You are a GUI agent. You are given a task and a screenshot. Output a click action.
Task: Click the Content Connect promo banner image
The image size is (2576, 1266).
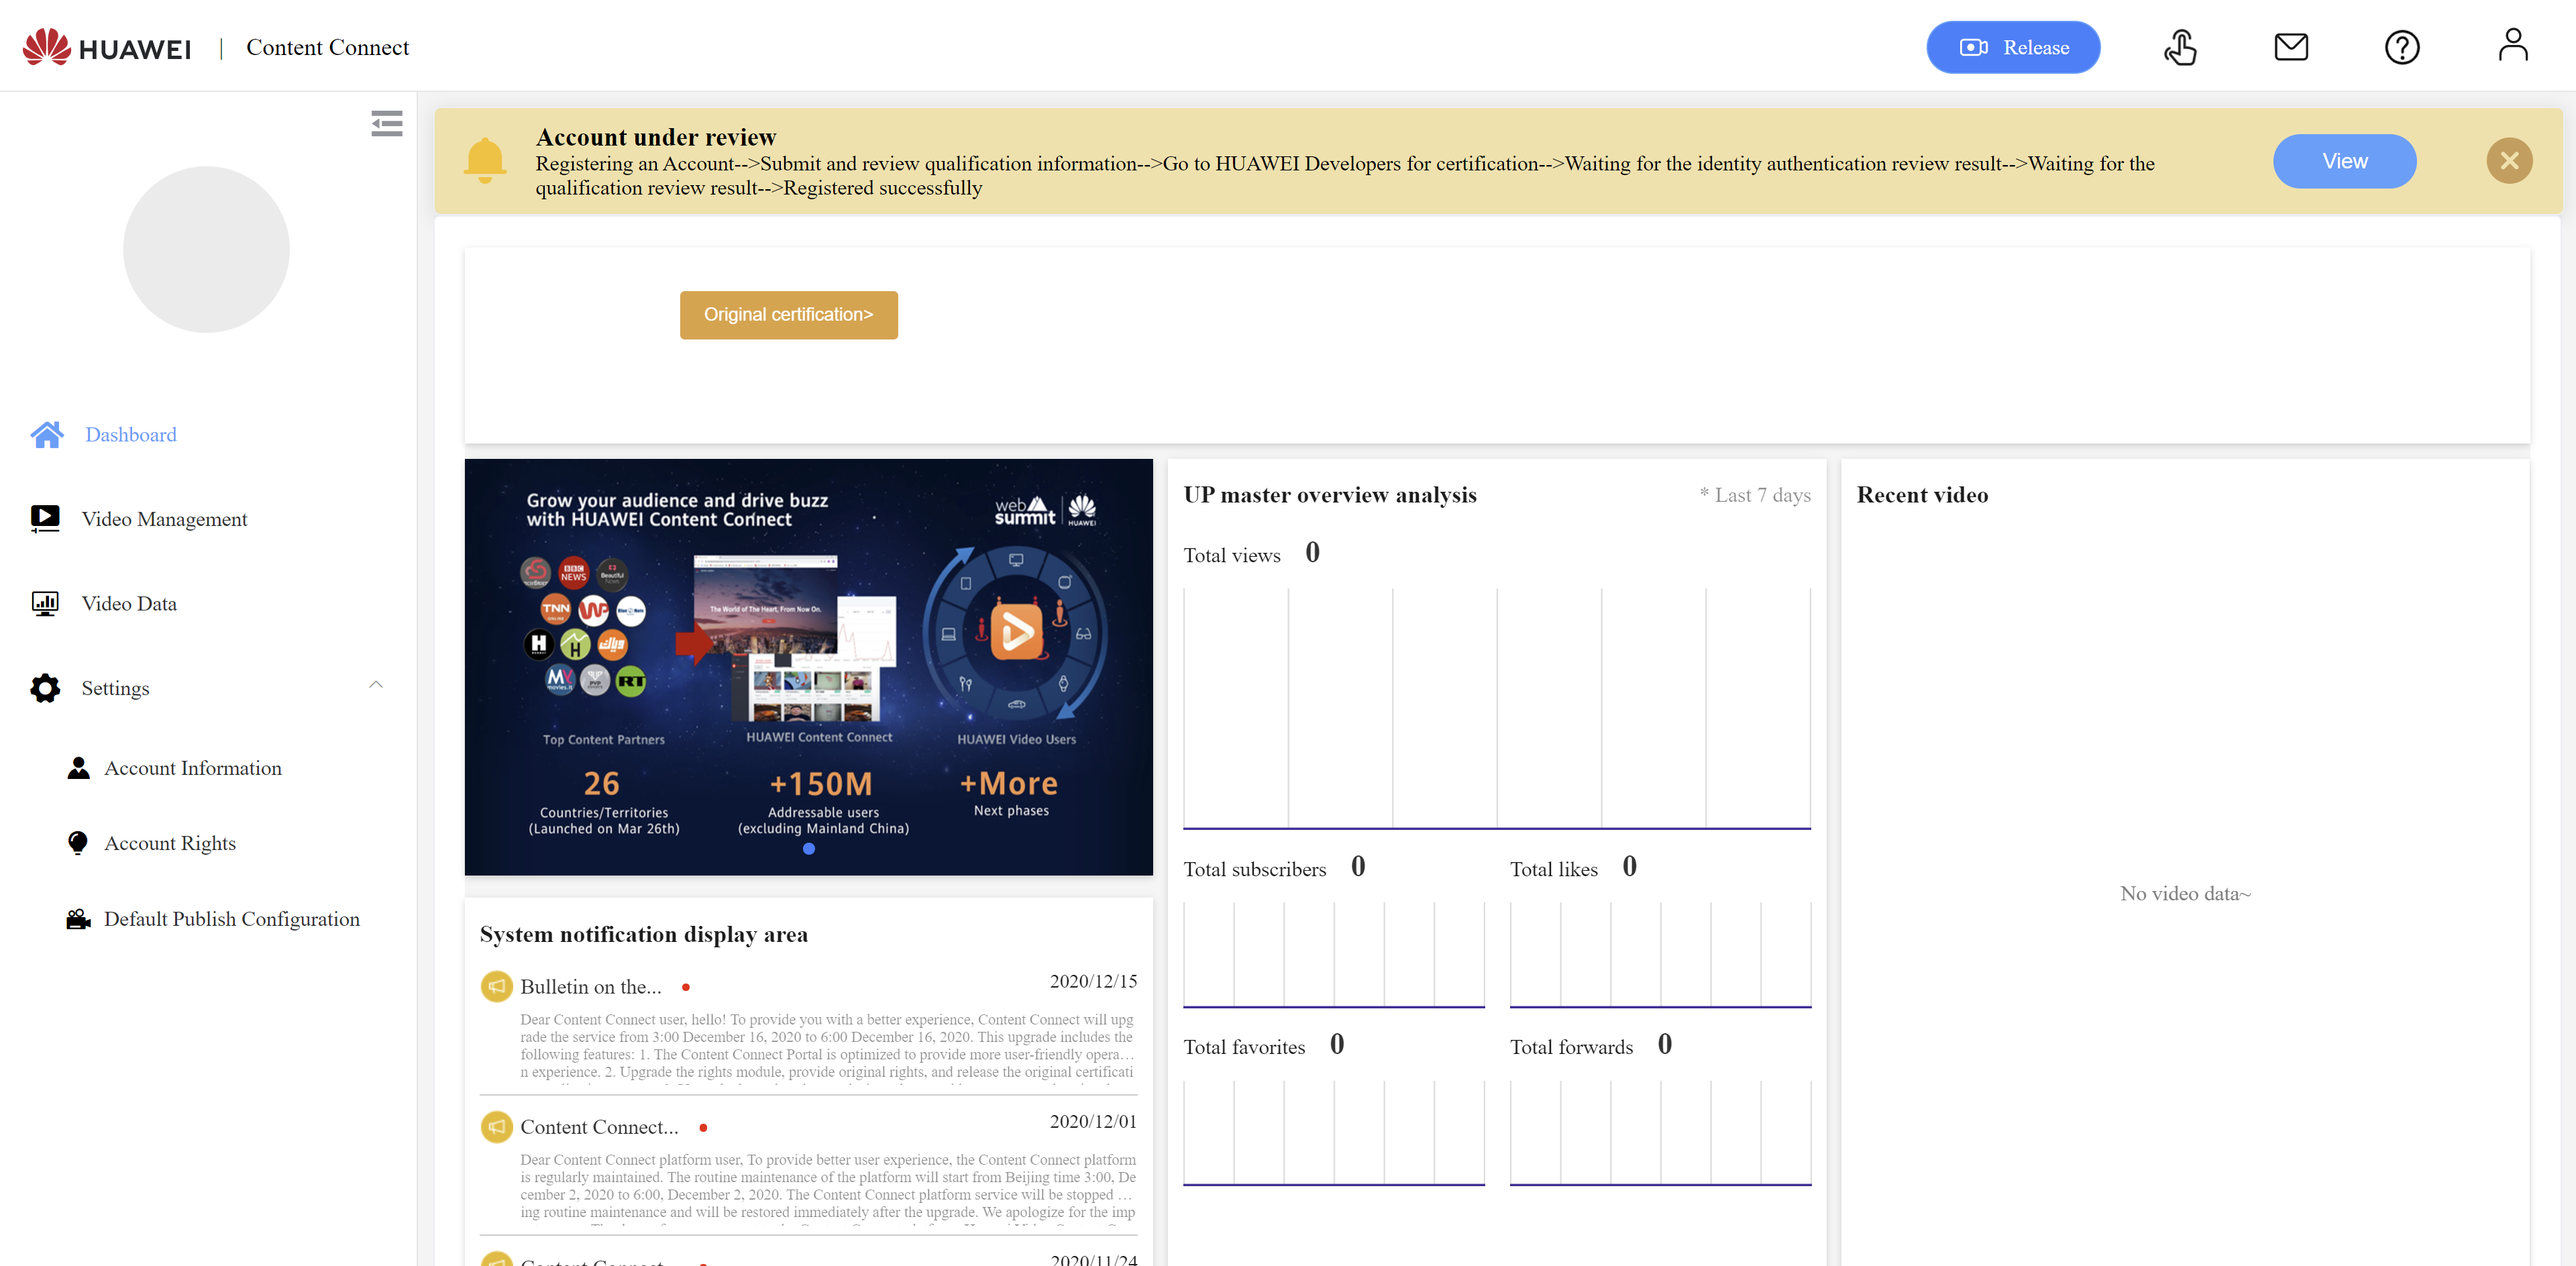click(x=808, y=667)
